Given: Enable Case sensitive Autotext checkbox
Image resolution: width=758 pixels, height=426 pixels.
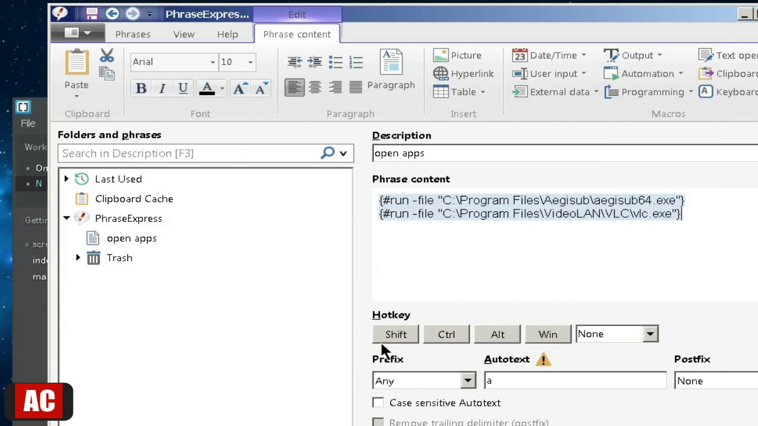Looking at the screenshot, I should pyautogui.click(x=378, y=403).
